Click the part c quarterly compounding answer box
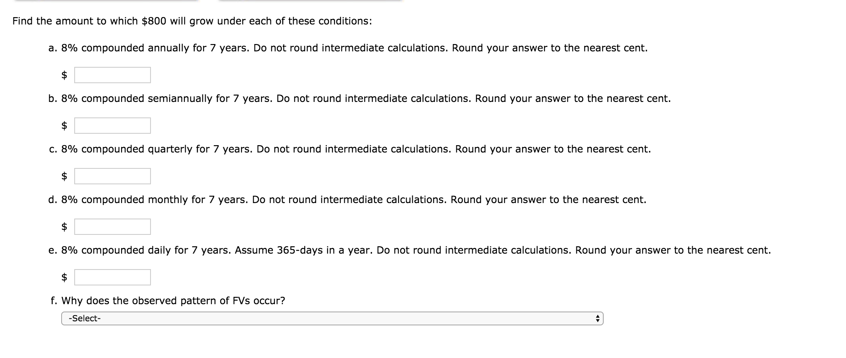846x358 pixels. [x=113, y=177]
